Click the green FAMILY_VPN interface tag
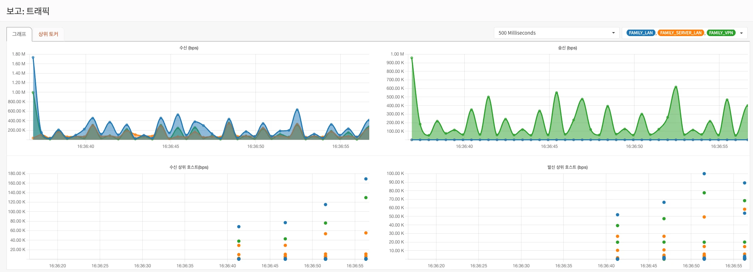The image size is (753, 272). [721, 33]
